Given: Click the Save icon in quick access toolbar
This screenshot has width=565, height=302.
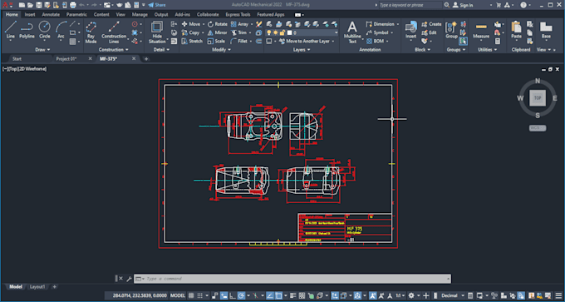Looking at the screenshot, I should point(39,5).
